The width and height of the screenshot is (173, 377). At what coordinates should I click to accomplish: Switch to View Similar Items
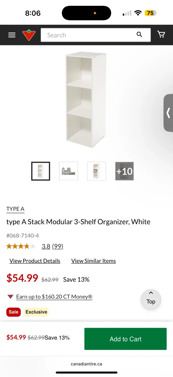[93, 261]
